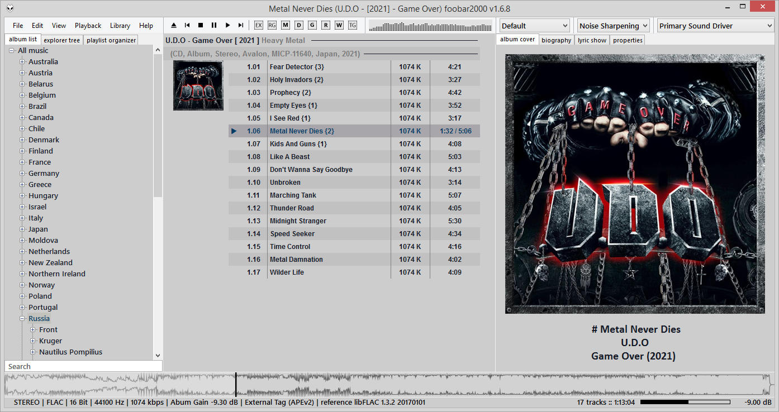Open the Noise Sharpening dropdown
The height and width of the screenshot is (412, 779).
coord(613,26)
